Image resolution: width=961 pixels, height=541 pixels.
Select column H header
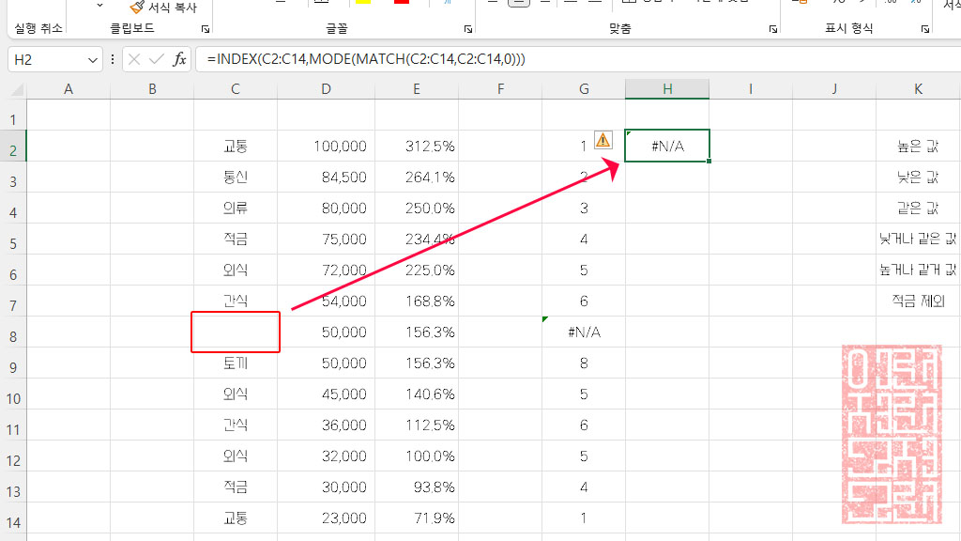tap(666, 88)
